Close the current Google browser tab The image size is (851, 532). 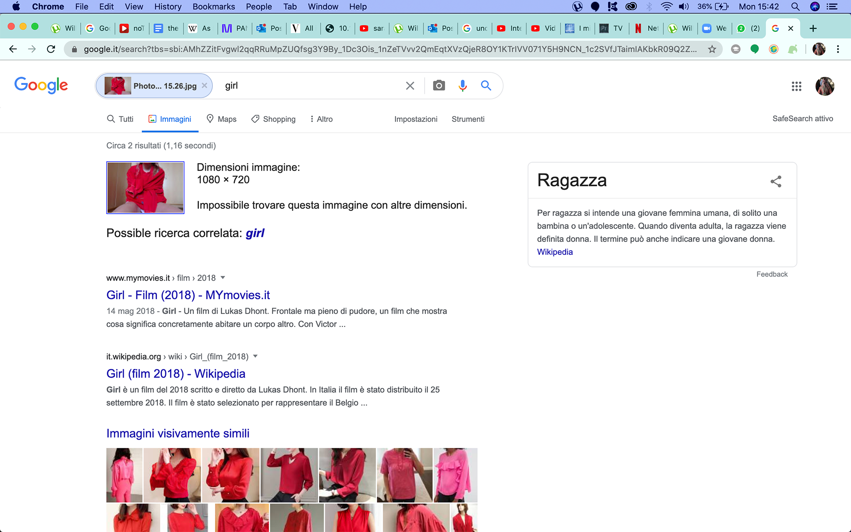(x=790, y=28)
